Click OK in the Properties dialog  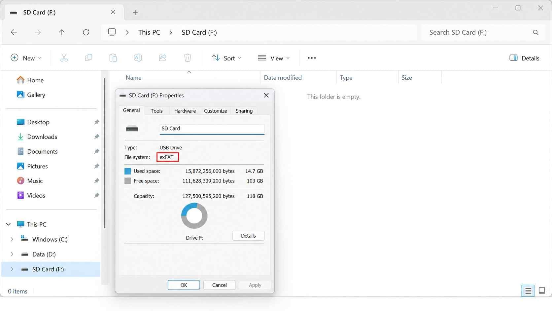(x=184, y=285)
